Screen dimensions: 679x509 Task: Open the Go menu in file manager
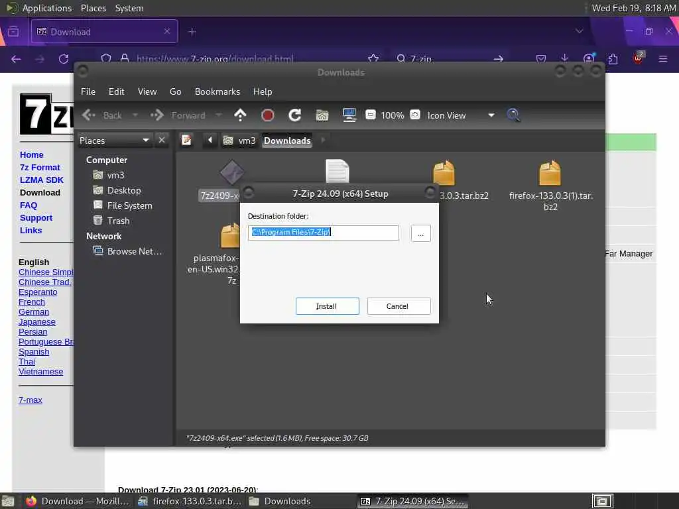pos(175,91)
